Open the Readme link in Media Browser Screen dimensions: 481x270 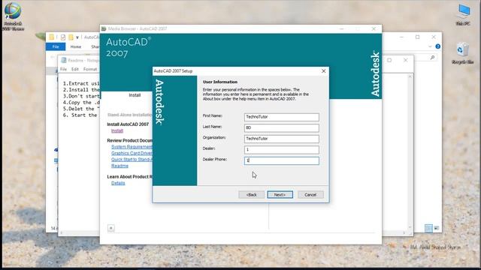click(119, 166)
